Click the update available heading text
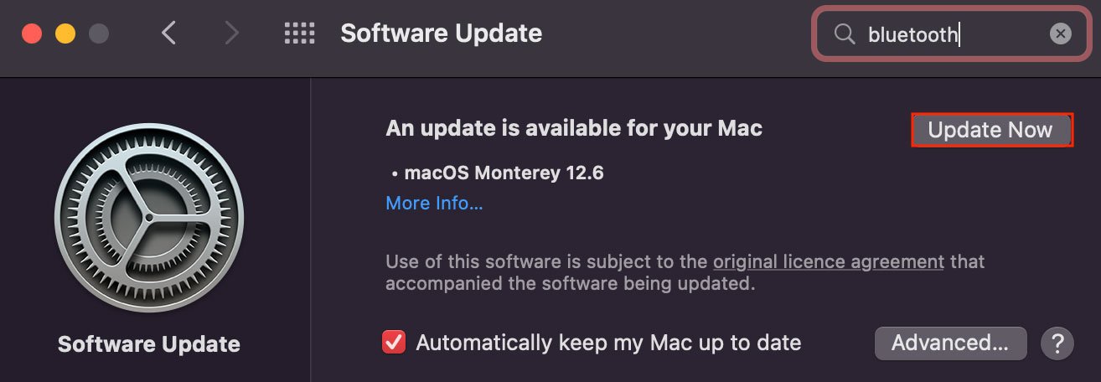Screen dimensions: 1101x382 coord(574,128)
